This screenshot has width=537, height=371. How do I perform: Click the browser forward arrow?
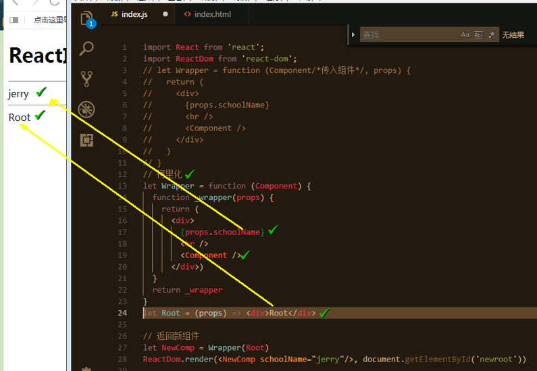[35, 2]
